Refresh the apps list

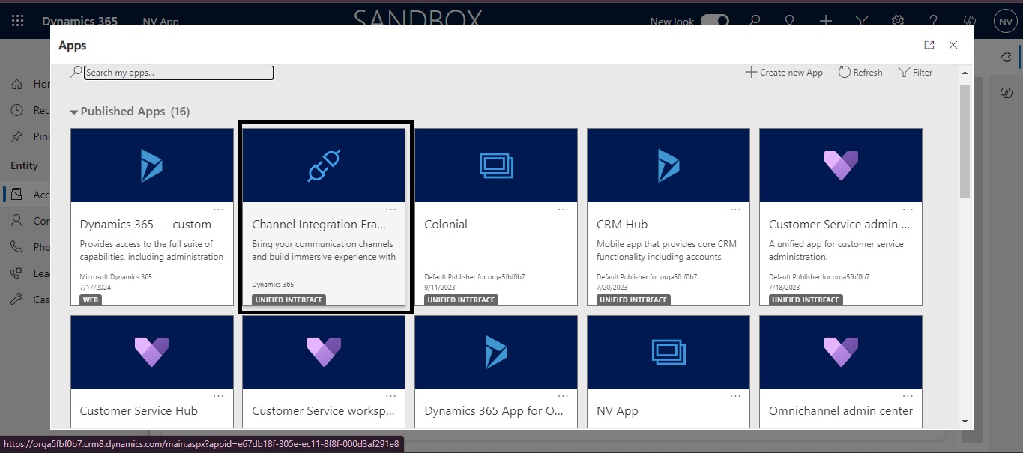tap(860, 71)
